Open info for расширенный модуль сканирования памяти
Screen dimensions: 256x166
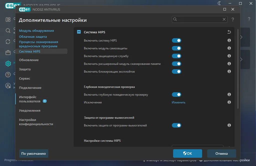[x=229, y=64]
